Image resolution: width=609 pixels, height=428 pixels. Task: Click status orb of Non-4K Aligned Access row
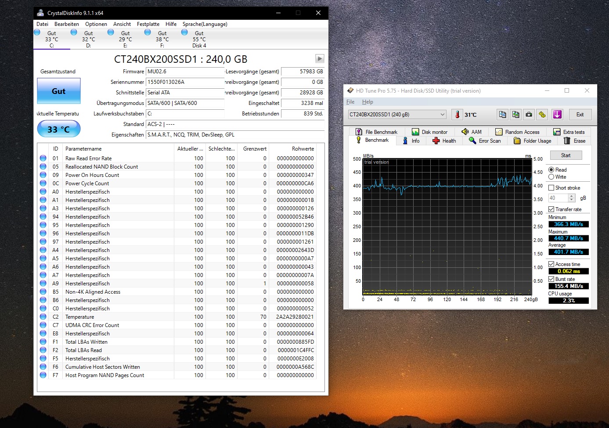click(x=43, y=291)
